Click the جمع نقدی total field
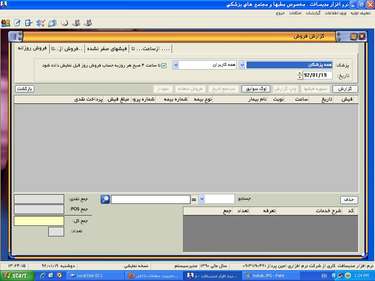Image resolution: width=375 pixels, height=281 pixels. [x=39, y=199]
